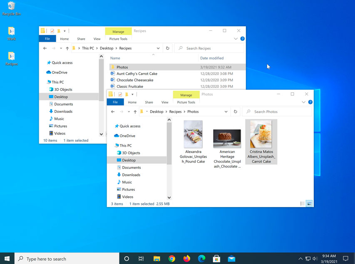Open Task View from the taskbar

(x=141, y=259)
